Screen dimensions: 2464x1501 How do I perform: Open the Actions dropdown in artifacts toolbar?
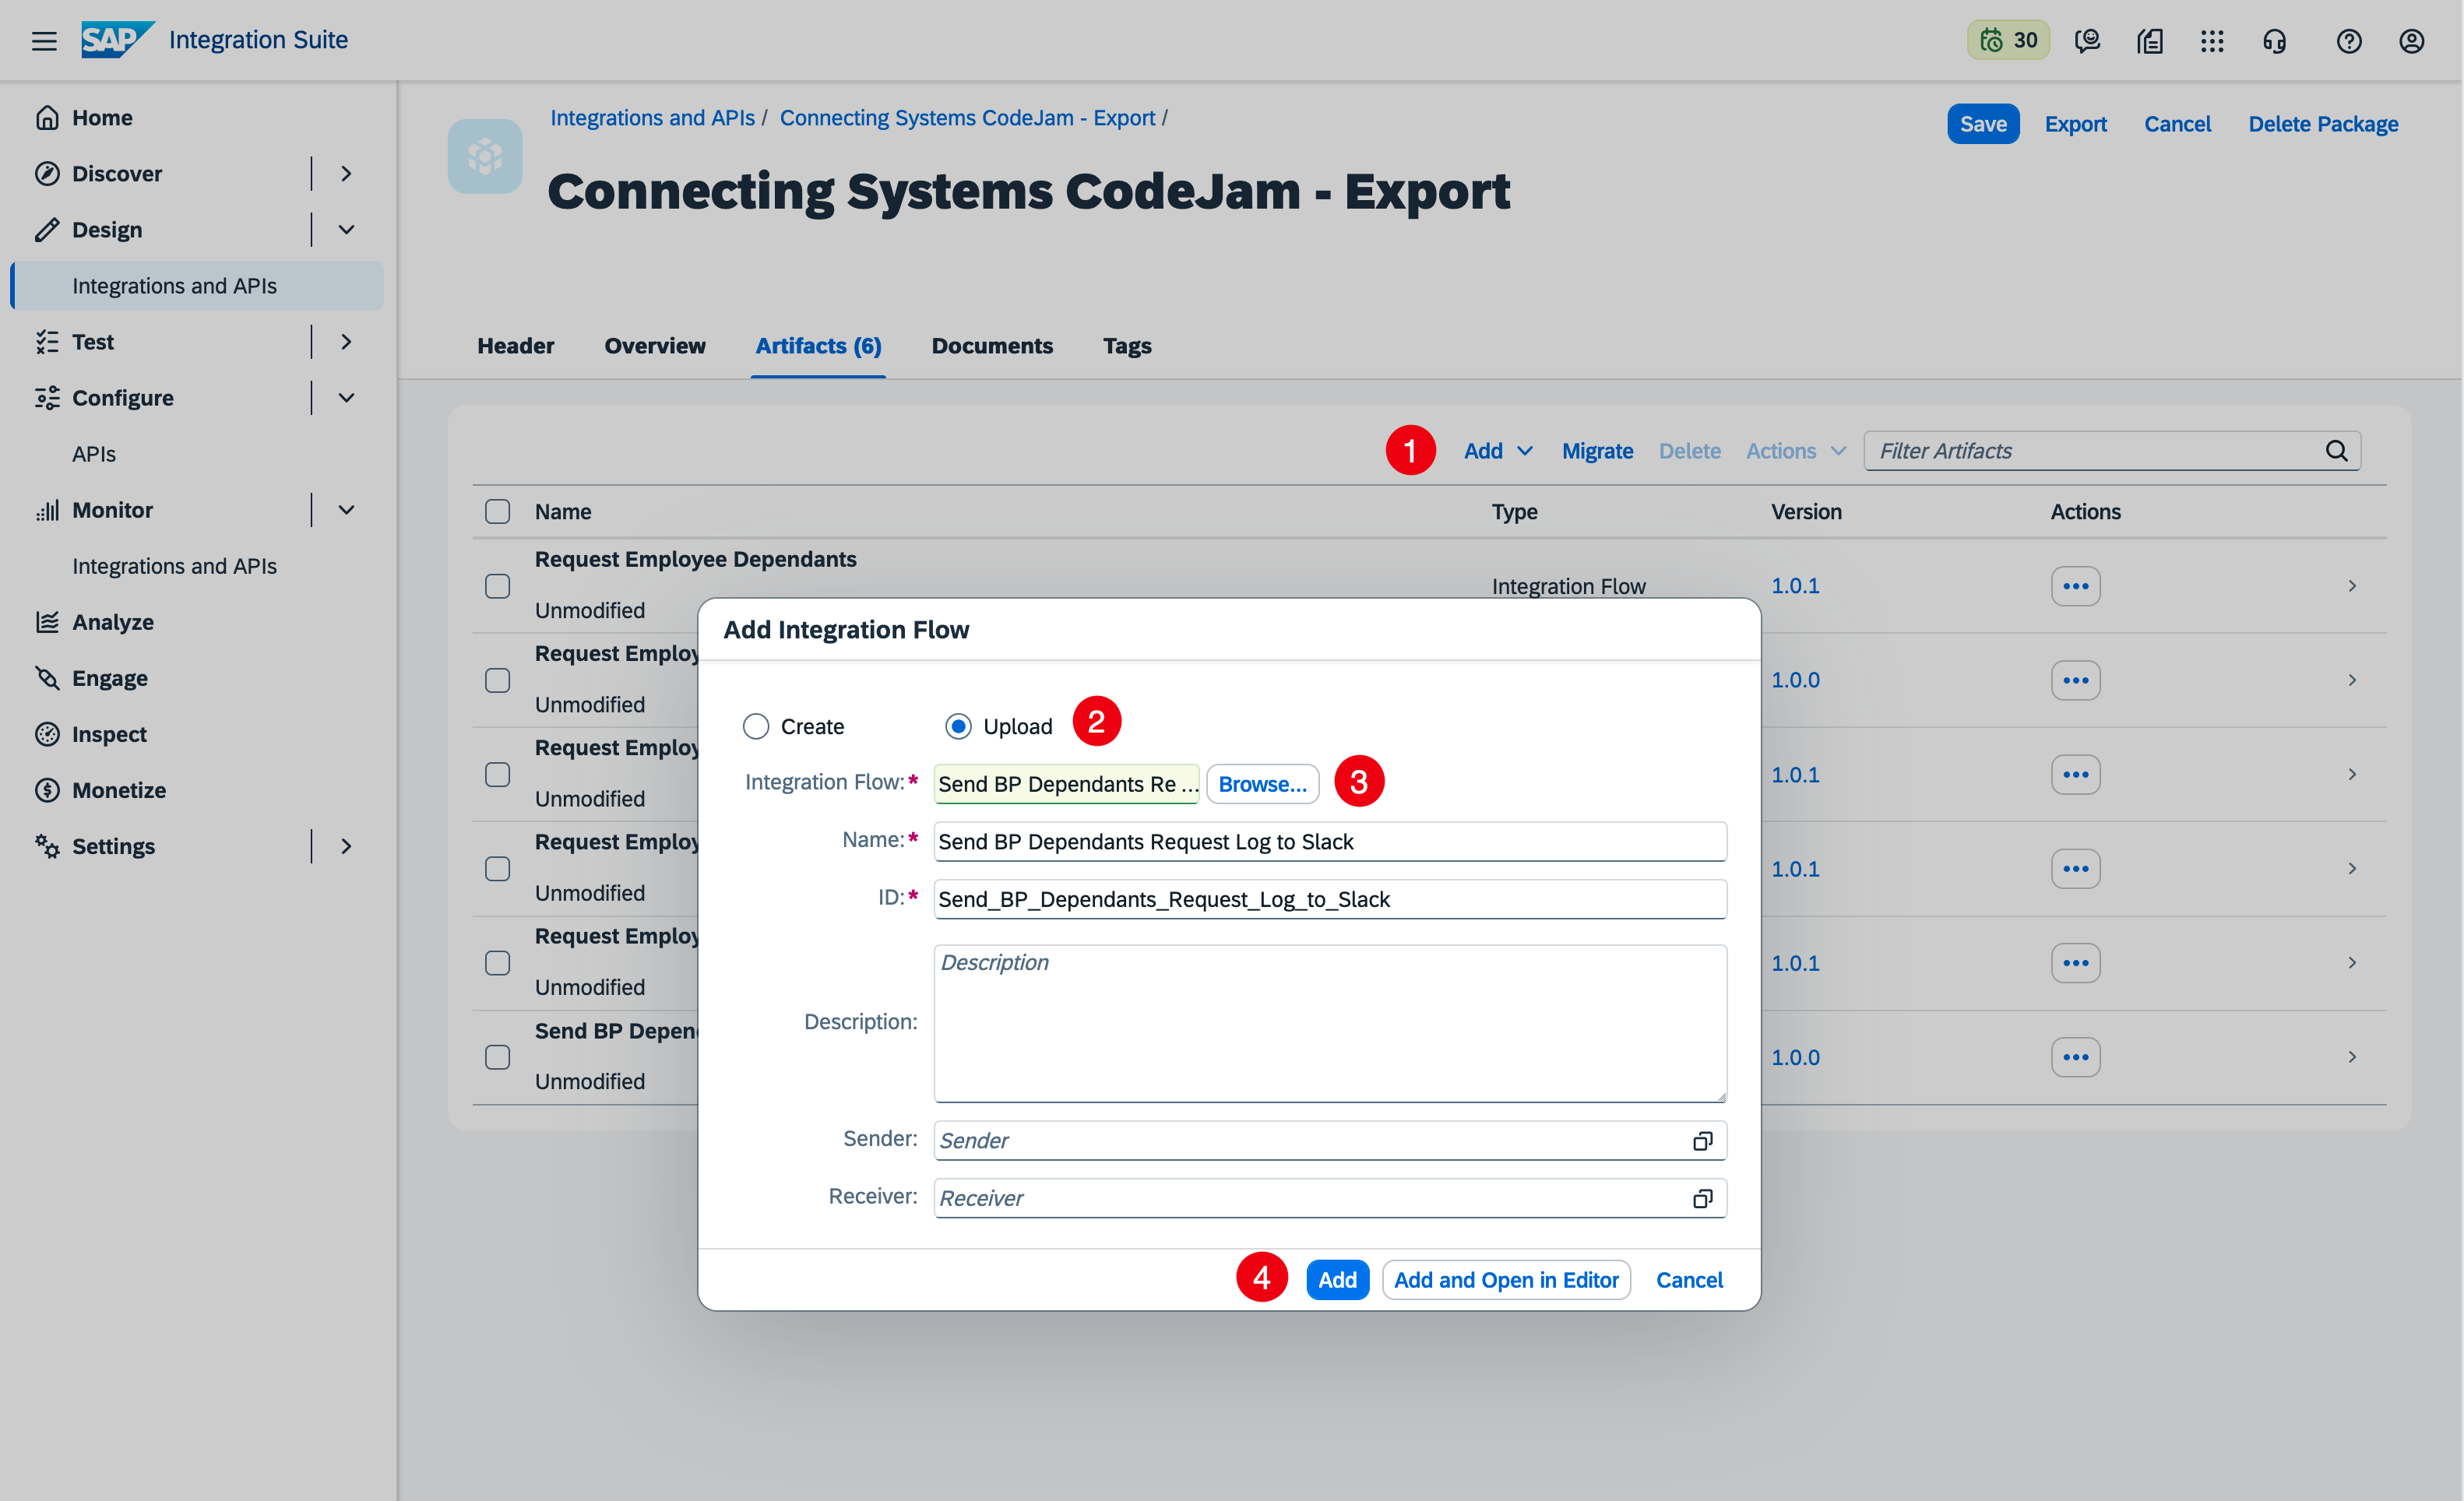[x=1795, y=451]
